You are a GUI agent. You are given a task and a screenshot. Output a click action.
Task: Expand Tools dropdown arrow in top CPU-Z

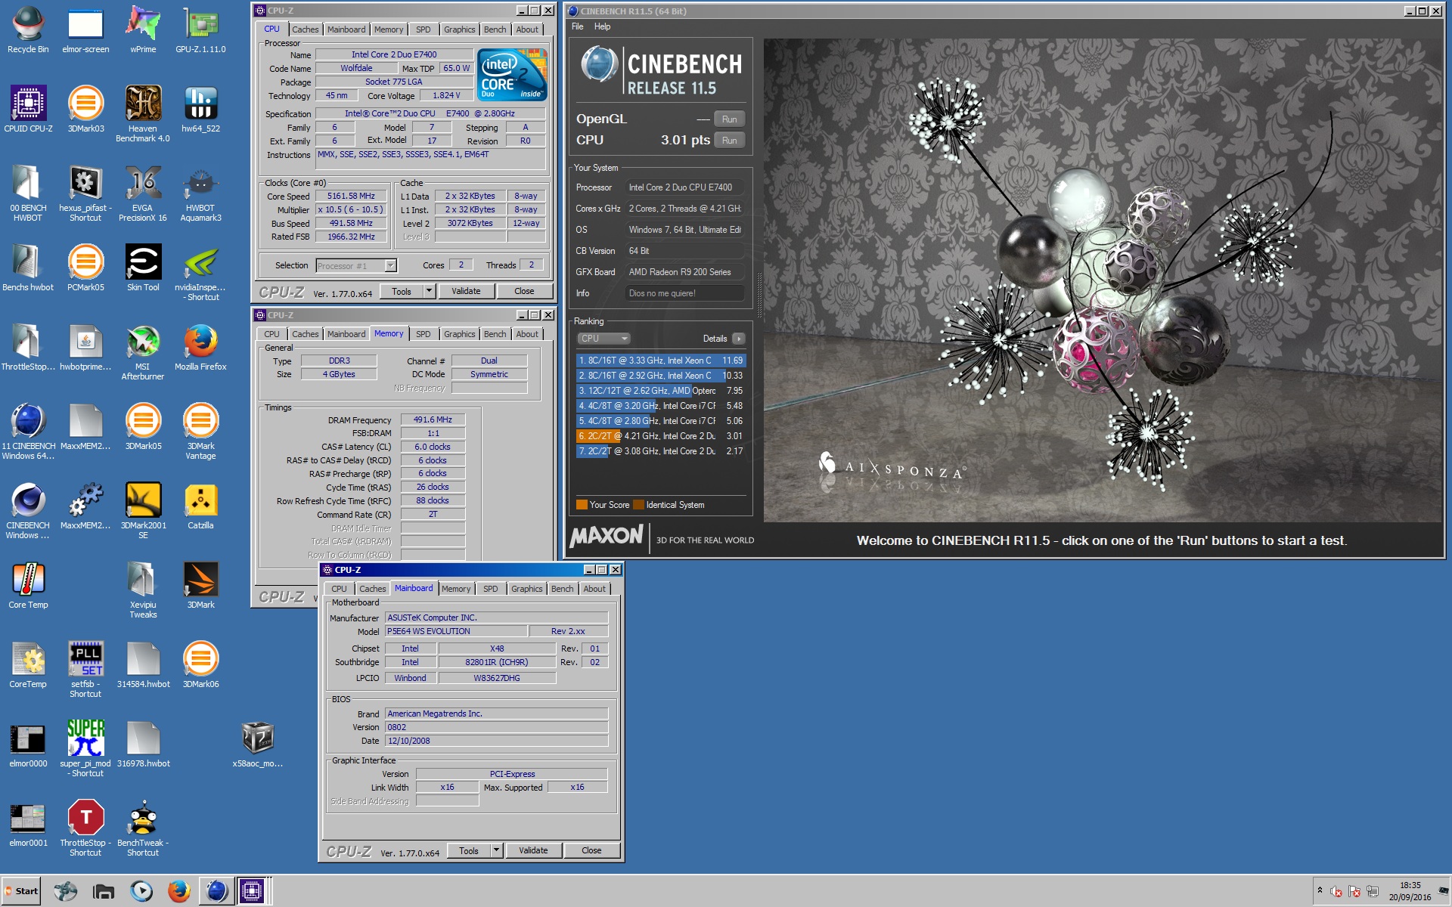(429, 291)
